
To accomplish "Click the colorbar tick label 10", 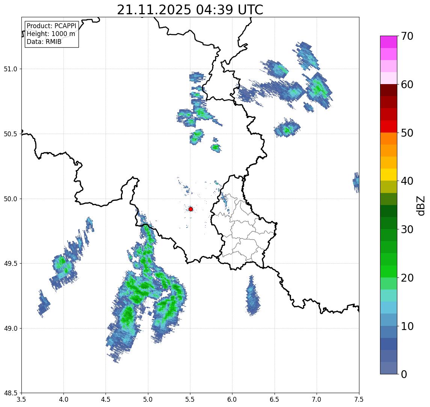I will coord(407,326).
